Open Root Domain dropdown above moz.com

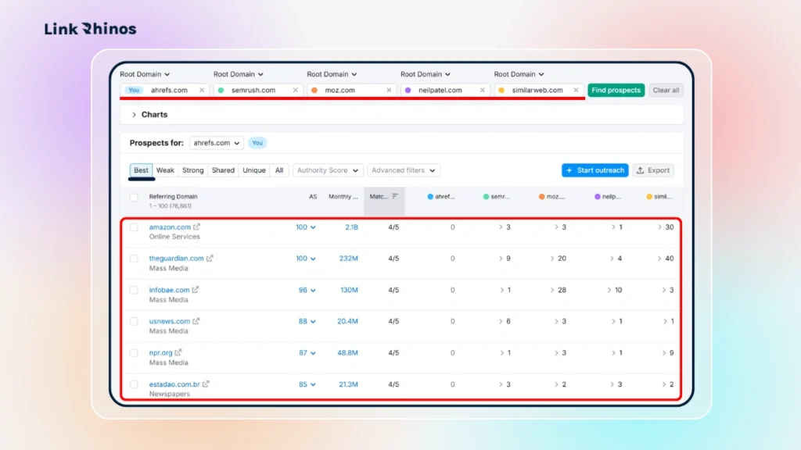332,74
